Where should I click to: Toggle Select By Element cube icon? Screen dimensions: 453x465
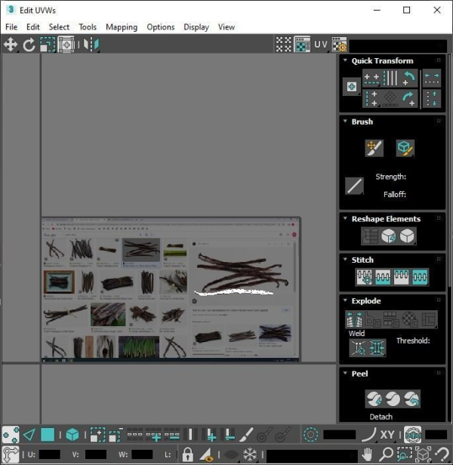[x=72, y=435]
